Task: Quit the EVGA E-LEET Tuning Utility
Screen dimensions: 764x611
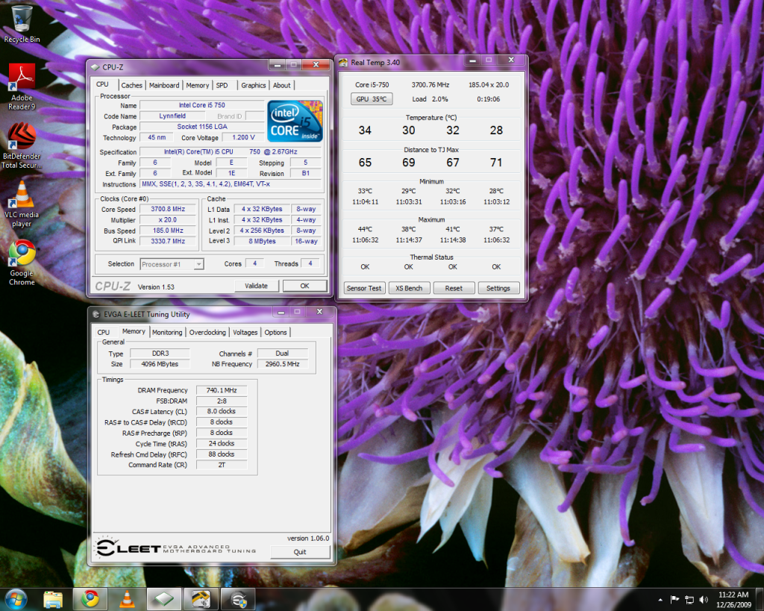Action: pos(300,552)
